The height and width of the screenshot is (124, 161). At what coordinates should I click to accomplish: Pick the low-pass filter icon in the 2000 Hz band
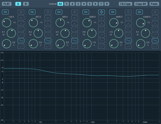click(x=101, y=29)
